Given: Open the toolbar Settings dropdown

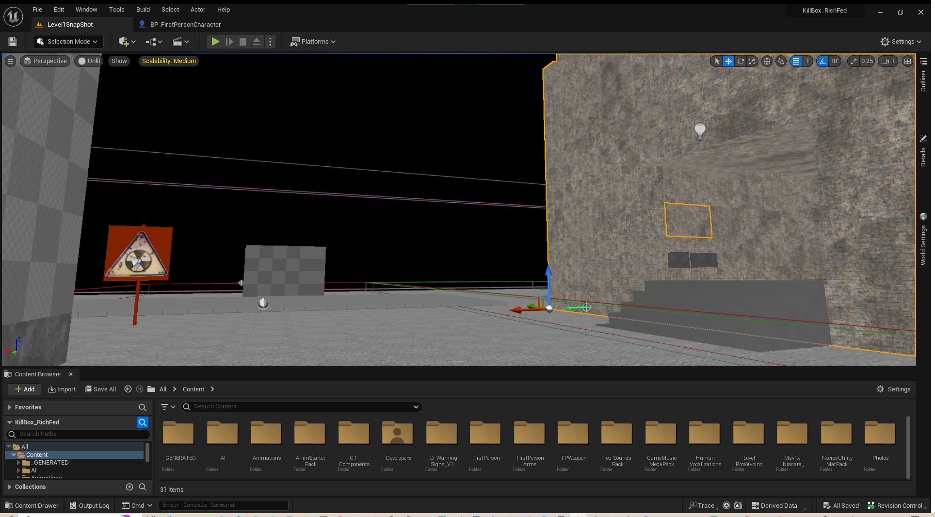Looking at the screenshot, I should 901,42.
